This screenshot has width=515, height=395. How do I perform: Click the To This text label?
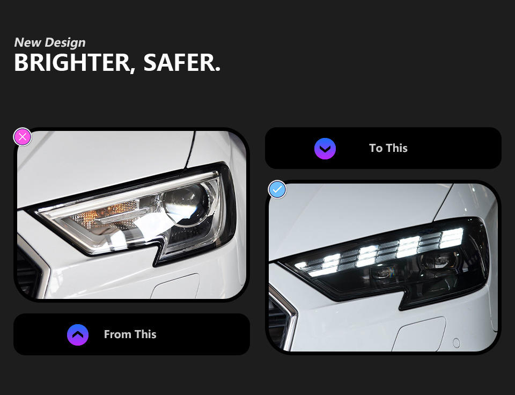(388, 148)
